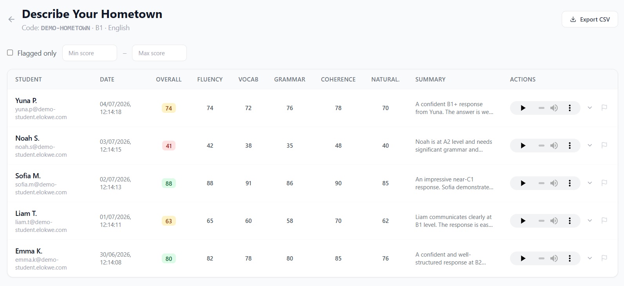The height and width of the screenshot is (286, 624).
Task: Click the NATURAL. column header
Action: (385, 80)
